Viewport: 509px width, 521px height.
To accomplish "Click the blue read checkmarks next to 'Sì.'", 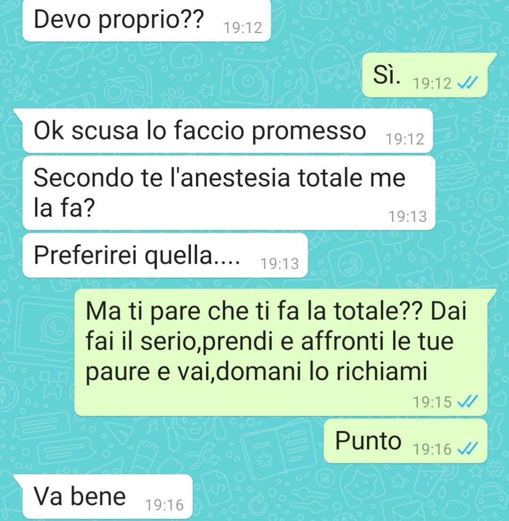I will pos(468,83).
